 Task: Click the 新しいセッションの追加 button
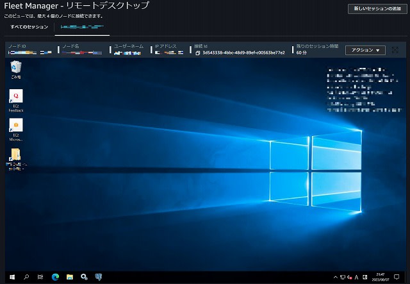tap(377, 8)
